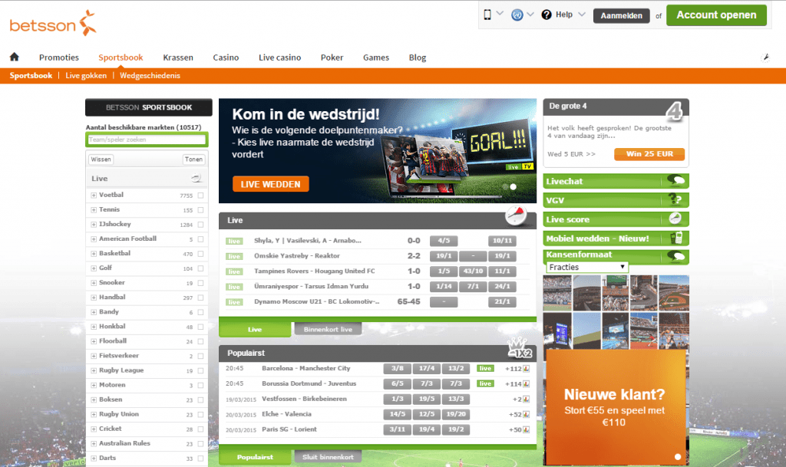The image size is (786, 467).
Task: Open the Poker menu
Action: coord(332,58)
